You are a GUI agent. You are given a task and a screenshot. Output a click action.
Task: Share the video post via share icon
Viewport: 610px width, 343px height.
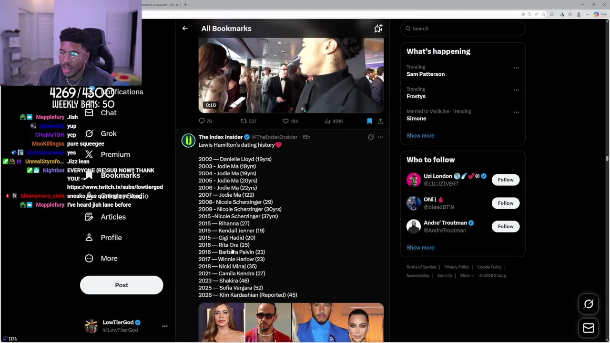click(x=380, y=121)
